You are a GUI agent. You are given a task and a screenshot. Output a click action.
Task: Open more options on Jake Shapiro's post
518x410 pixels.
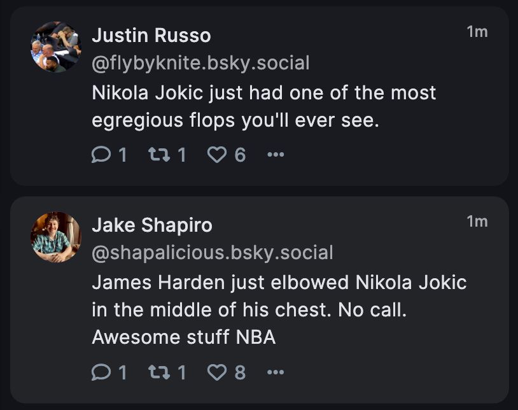[x=276, y=372]
